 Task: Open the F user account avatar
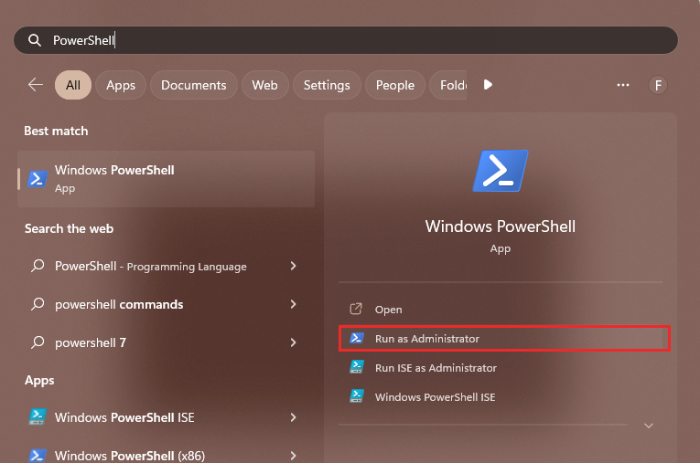[x=658, y=85]
